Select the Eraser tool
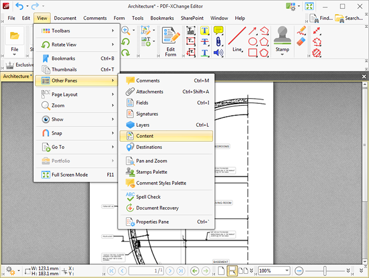 [x=302, y=42]
